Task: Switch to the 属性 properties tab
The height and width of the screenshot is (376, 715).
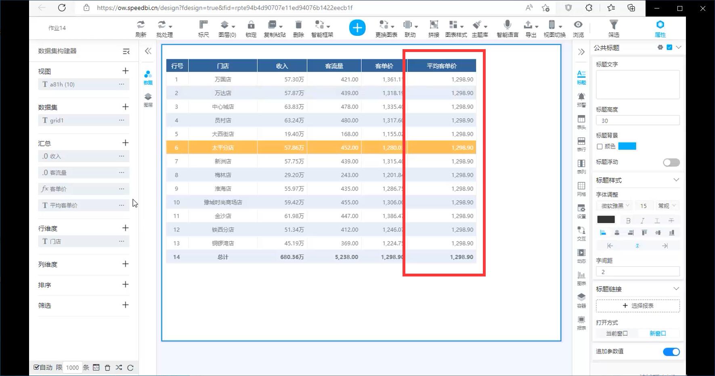Action: click(660, 28)
